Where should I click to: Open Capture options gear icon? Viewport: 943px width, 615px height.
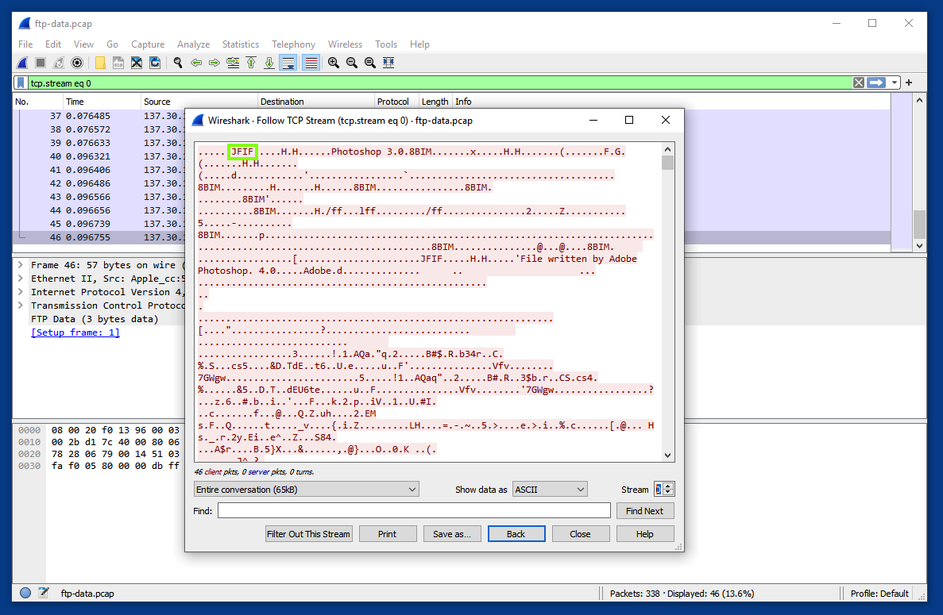point(77,63)
